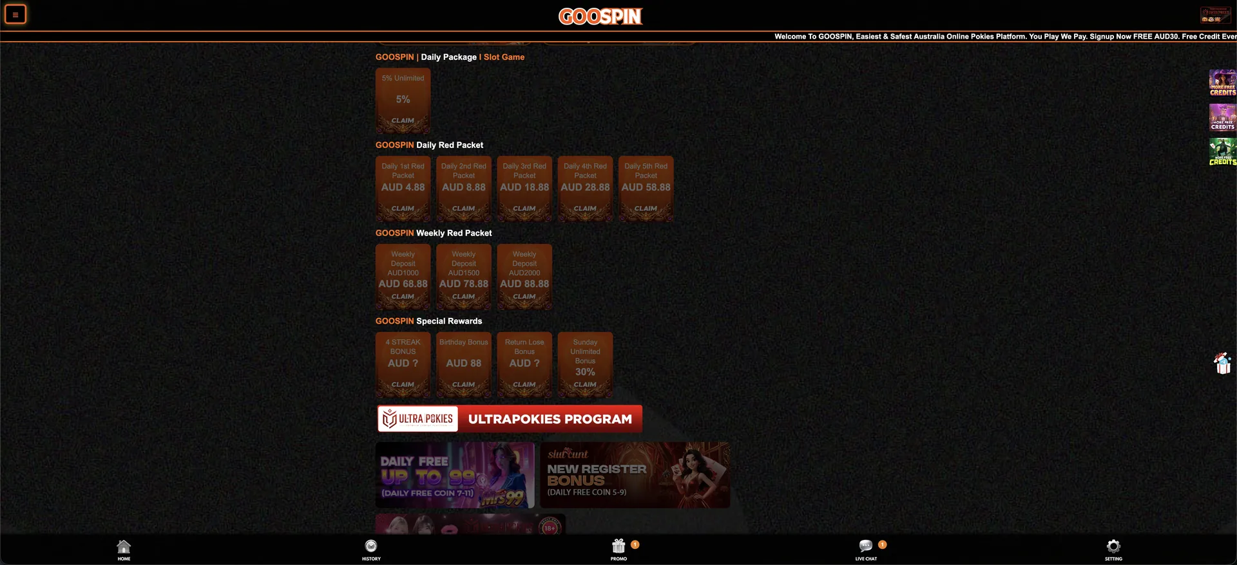1237x565 pixels.
Task: Click the GOOSPIN Daily Red Packet heading
Action: (x=429, y=145)
